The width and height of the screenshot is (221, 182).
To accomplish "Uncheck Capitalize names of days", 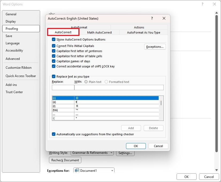I will tap(54, 61).
